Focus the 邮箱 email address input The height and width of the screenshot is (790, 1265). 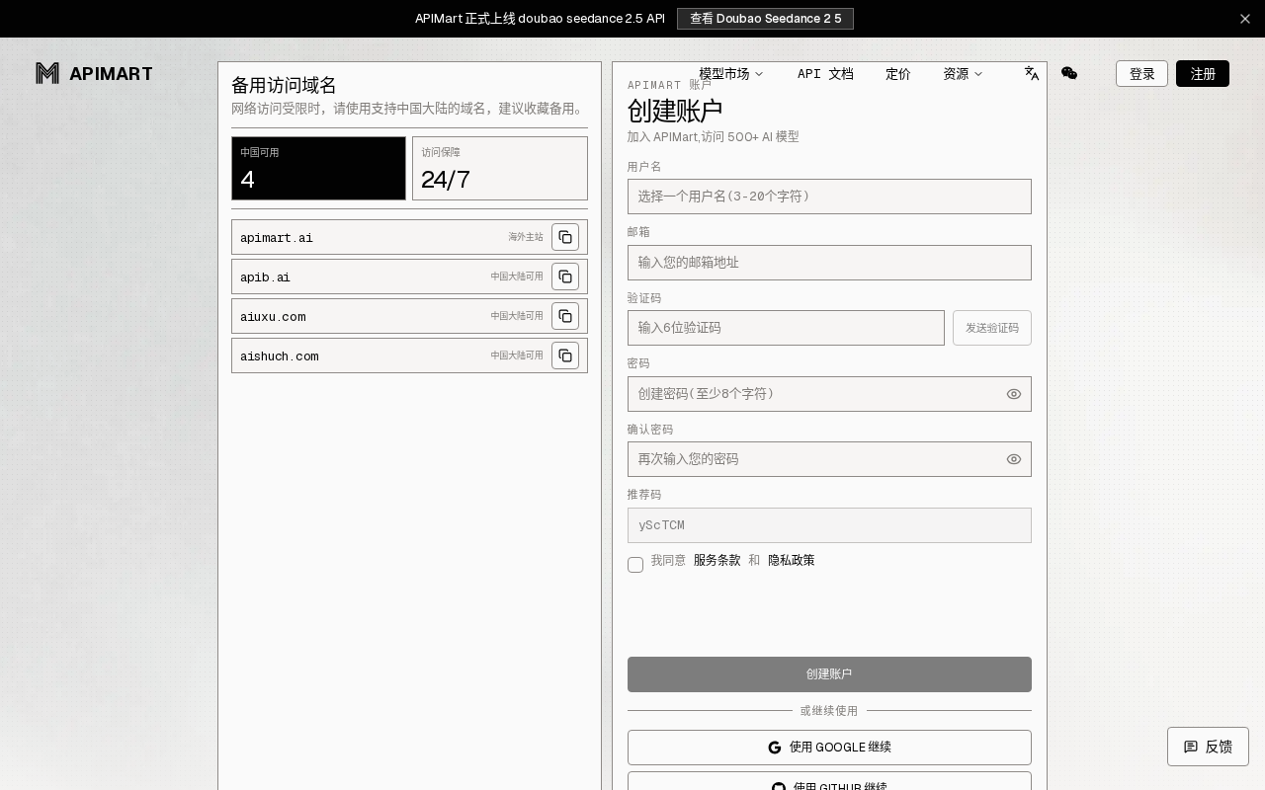tap(829, 263)
